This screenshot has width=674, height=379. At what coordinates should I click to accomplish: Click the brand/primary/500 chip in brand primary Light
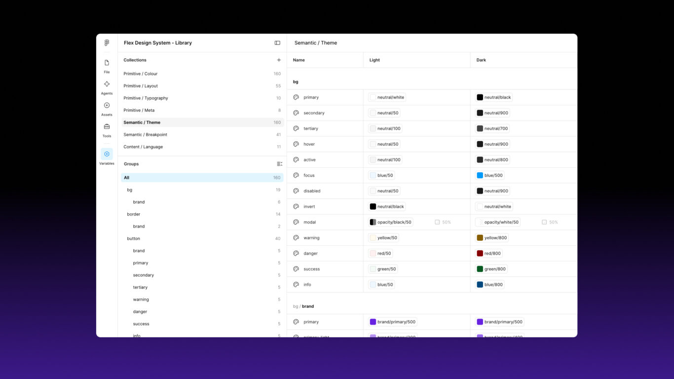(393, 322)
